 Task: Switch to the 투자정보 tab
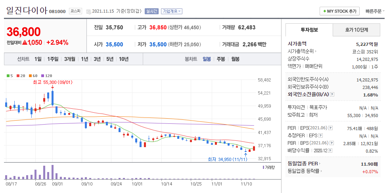(309, 30)
